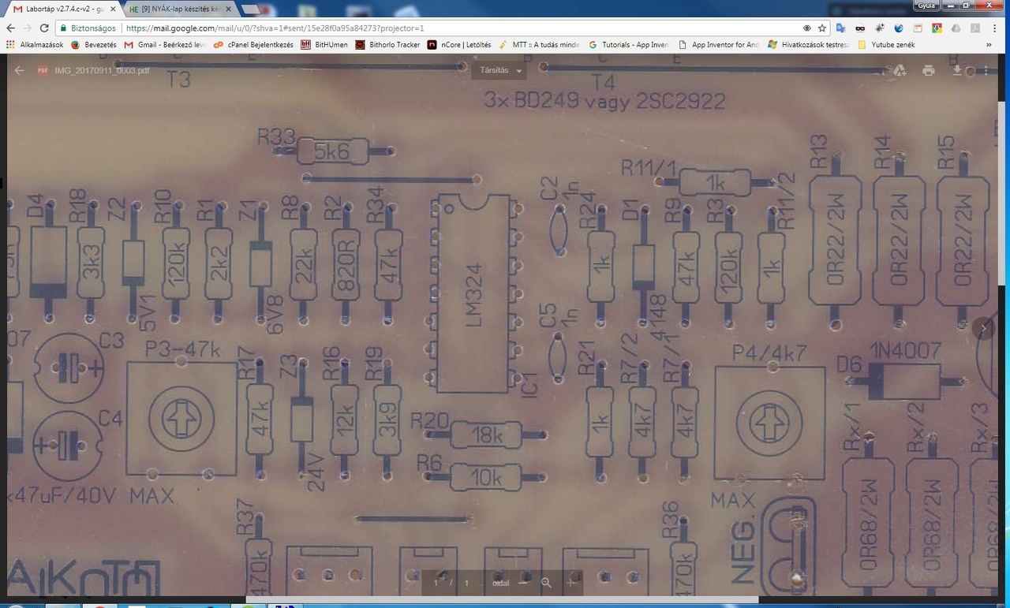Open the Google Translate extension
Screen dimensions: 1010x608
[841, 28]
